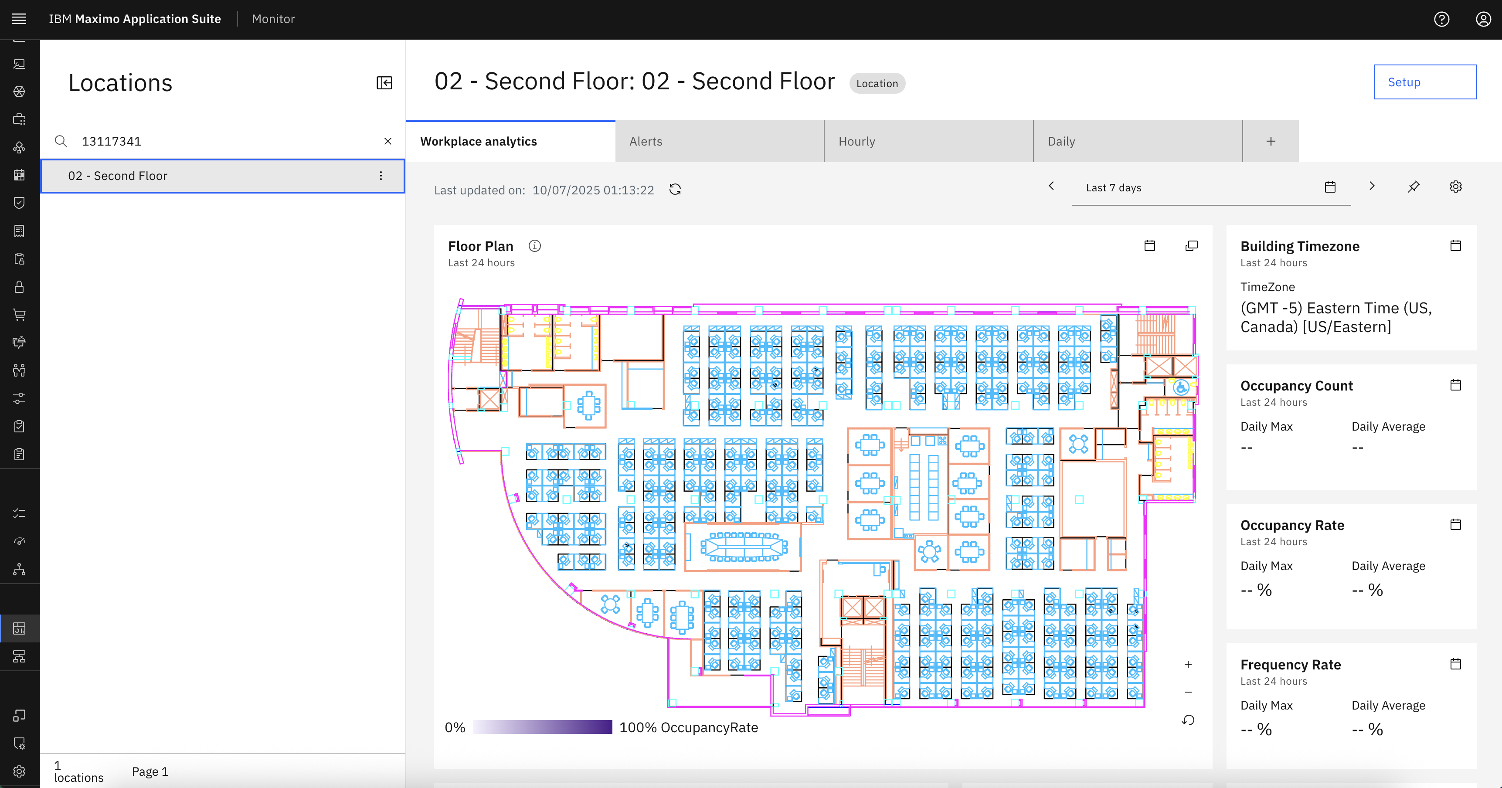Click the IBM Maximo Application Suite title
The image size is (1502, 788).
tap(135, 19)
